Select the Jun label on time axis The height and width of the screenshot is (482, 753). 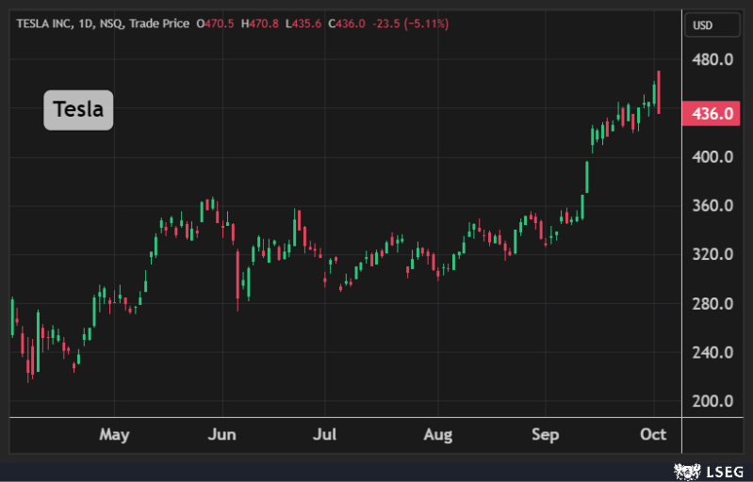[x=222, y=435]
